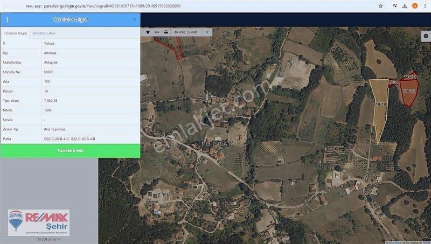Click the printer icon on map toolbar
The height and width of the screenshot is (244, 431).
166,32
